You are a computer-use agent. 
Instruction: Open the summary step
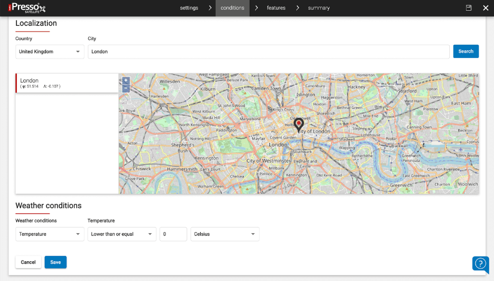(318, 8)
